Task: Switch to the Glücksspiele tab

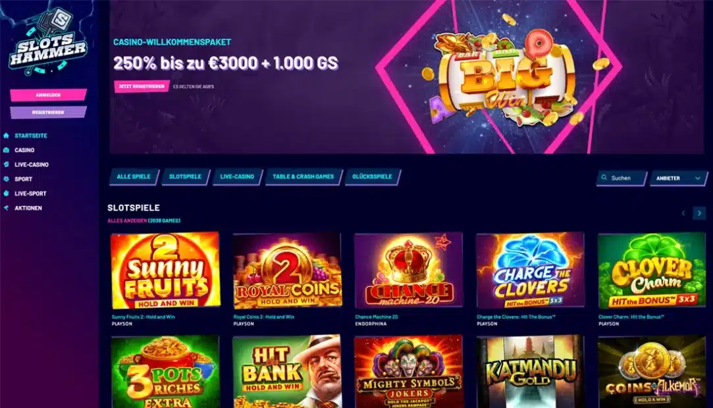Action: click(373, 177)
